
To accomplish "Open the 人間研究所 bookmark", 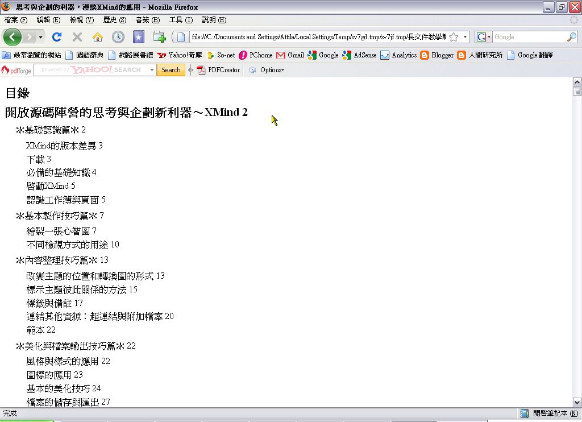I will [x=480, y=55].
